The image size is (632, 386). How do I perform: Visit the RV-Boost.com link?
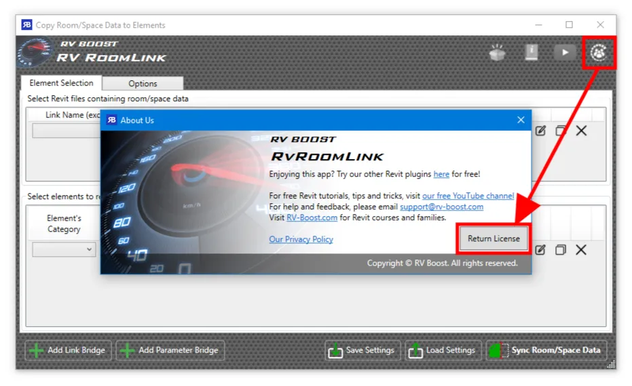(x=312, y=217)
